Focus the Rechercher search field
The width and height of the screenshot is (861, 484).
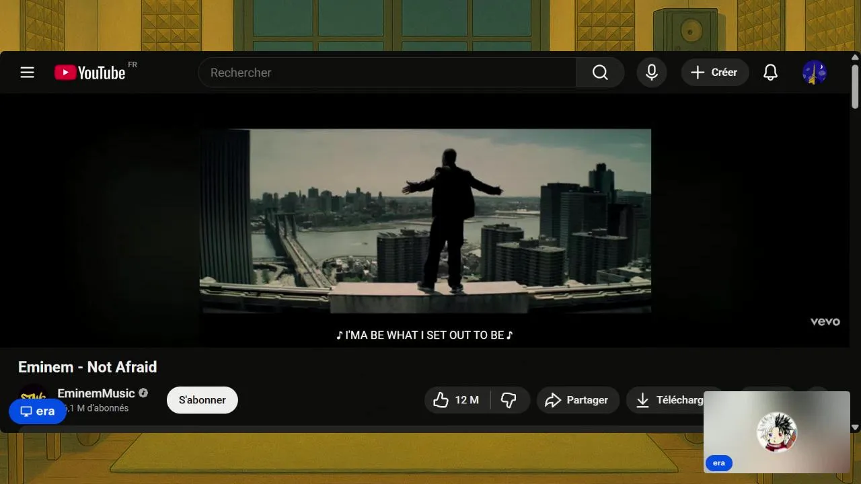pyautogui.click(x=387, y=73)
